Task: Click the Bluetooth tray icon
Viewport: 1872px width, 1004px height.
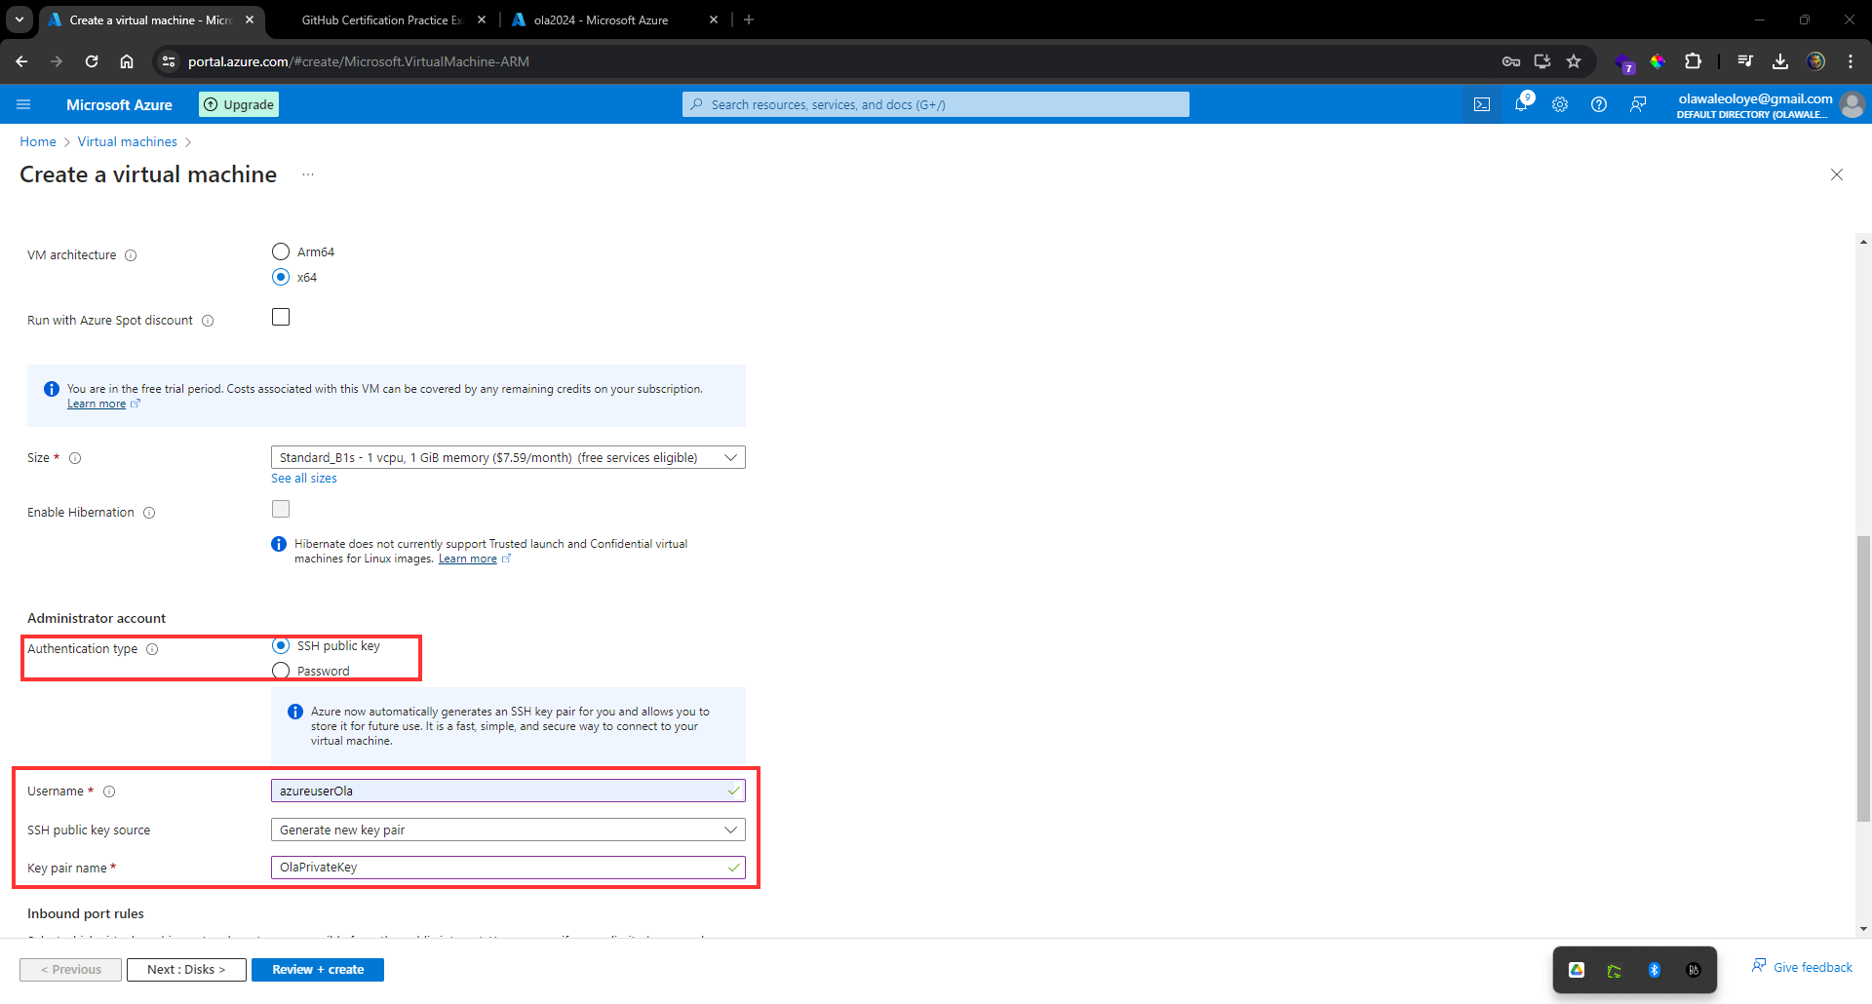Action: pos(1655,970)
